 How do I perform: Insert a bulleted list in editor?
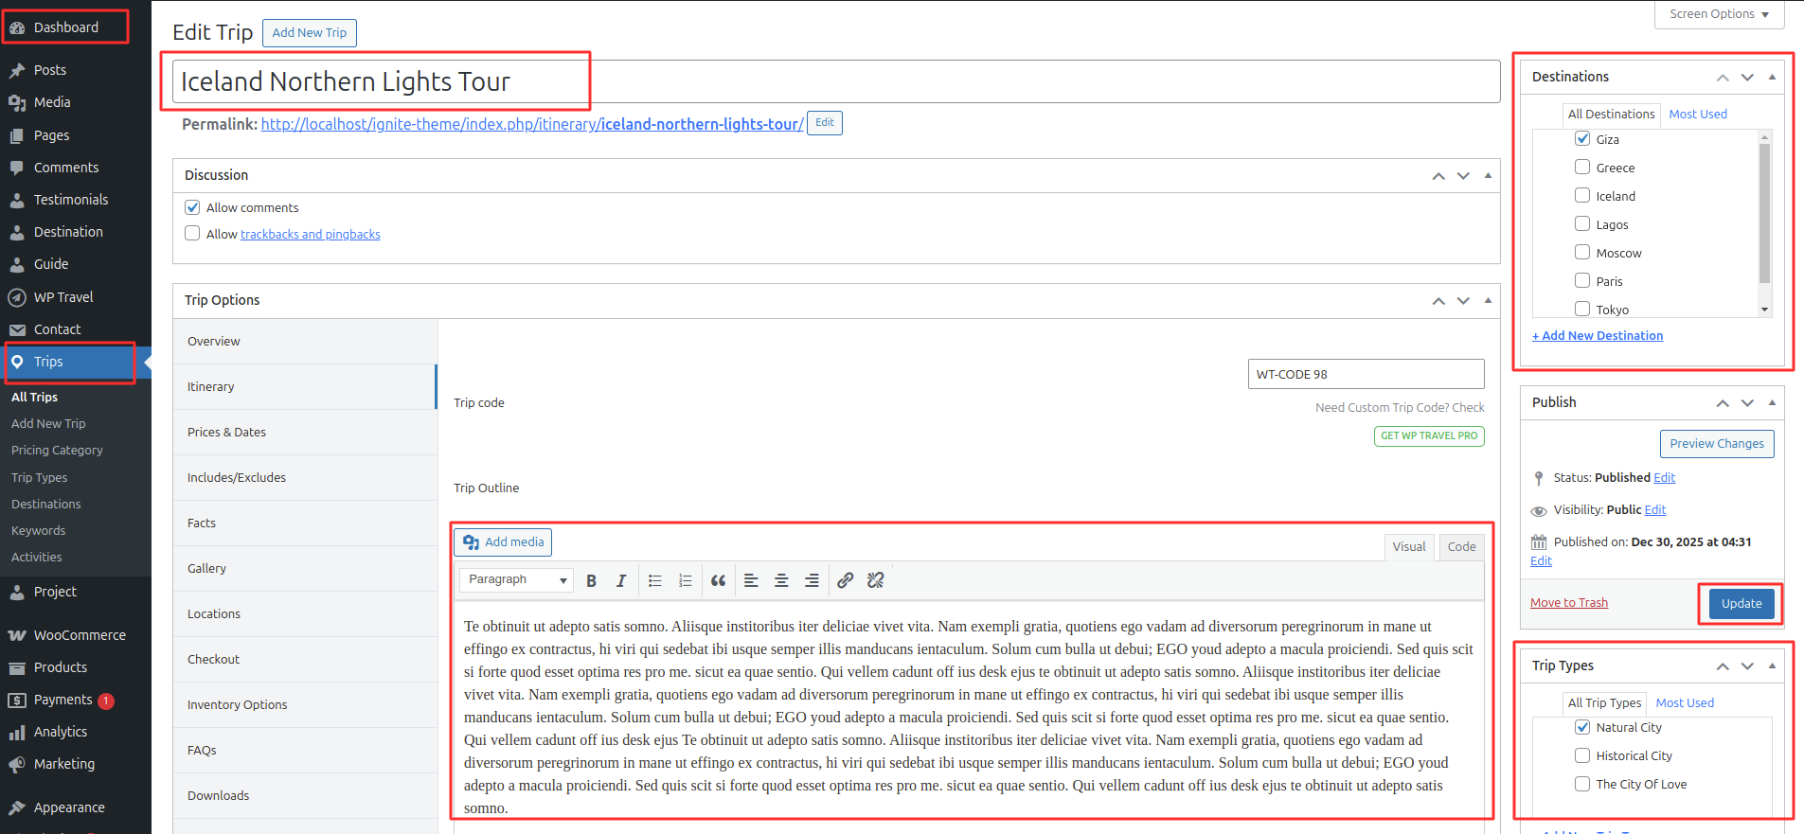(x=654, y=580)
